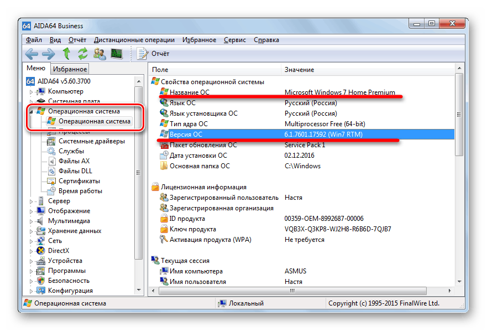Select the Компьютер icon in tree
Image resolution: width=487 pixels, height=331 pixels.
41,91
